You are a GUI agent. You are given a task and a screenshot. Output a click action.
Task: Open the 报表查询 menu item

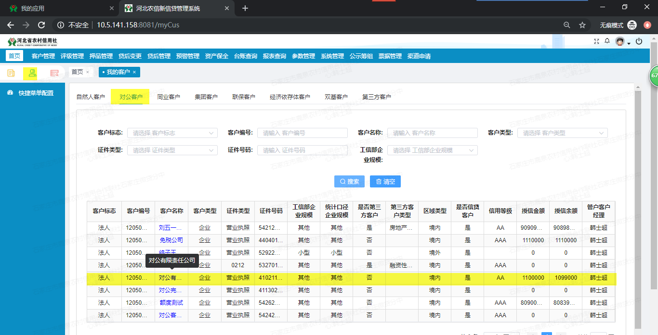[274, 56]
